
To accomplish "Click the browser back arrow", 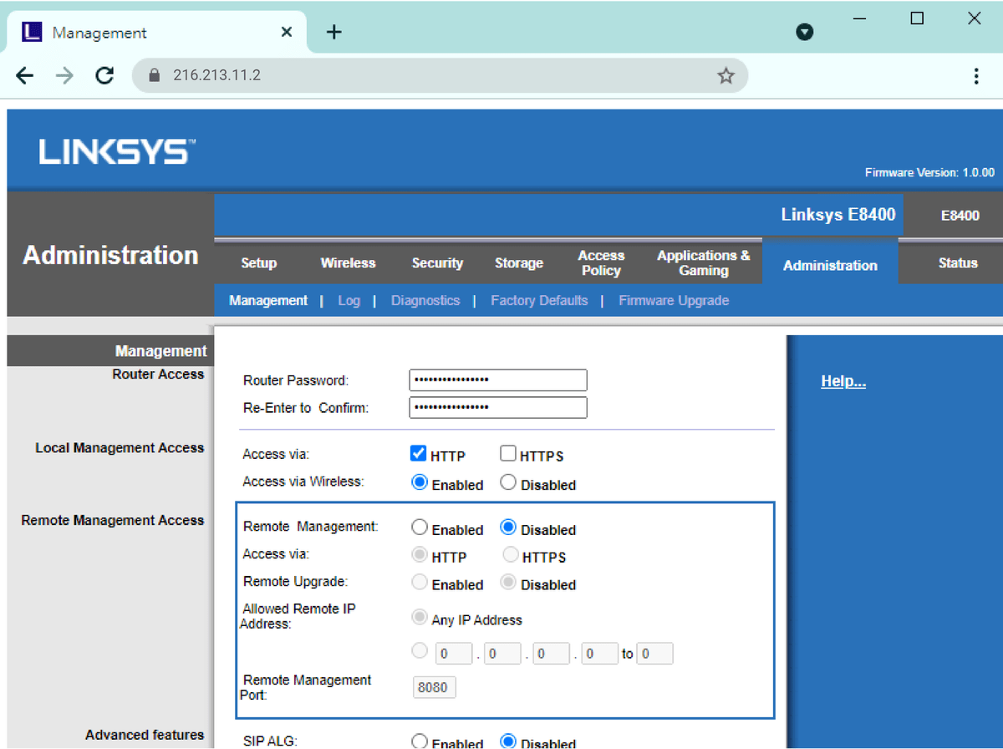I will click(x=25, y=76).
